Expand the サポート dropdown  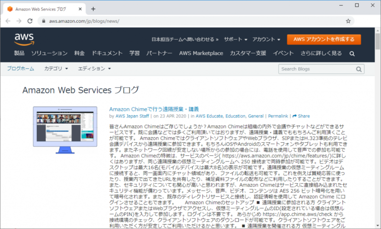point(235,40)
